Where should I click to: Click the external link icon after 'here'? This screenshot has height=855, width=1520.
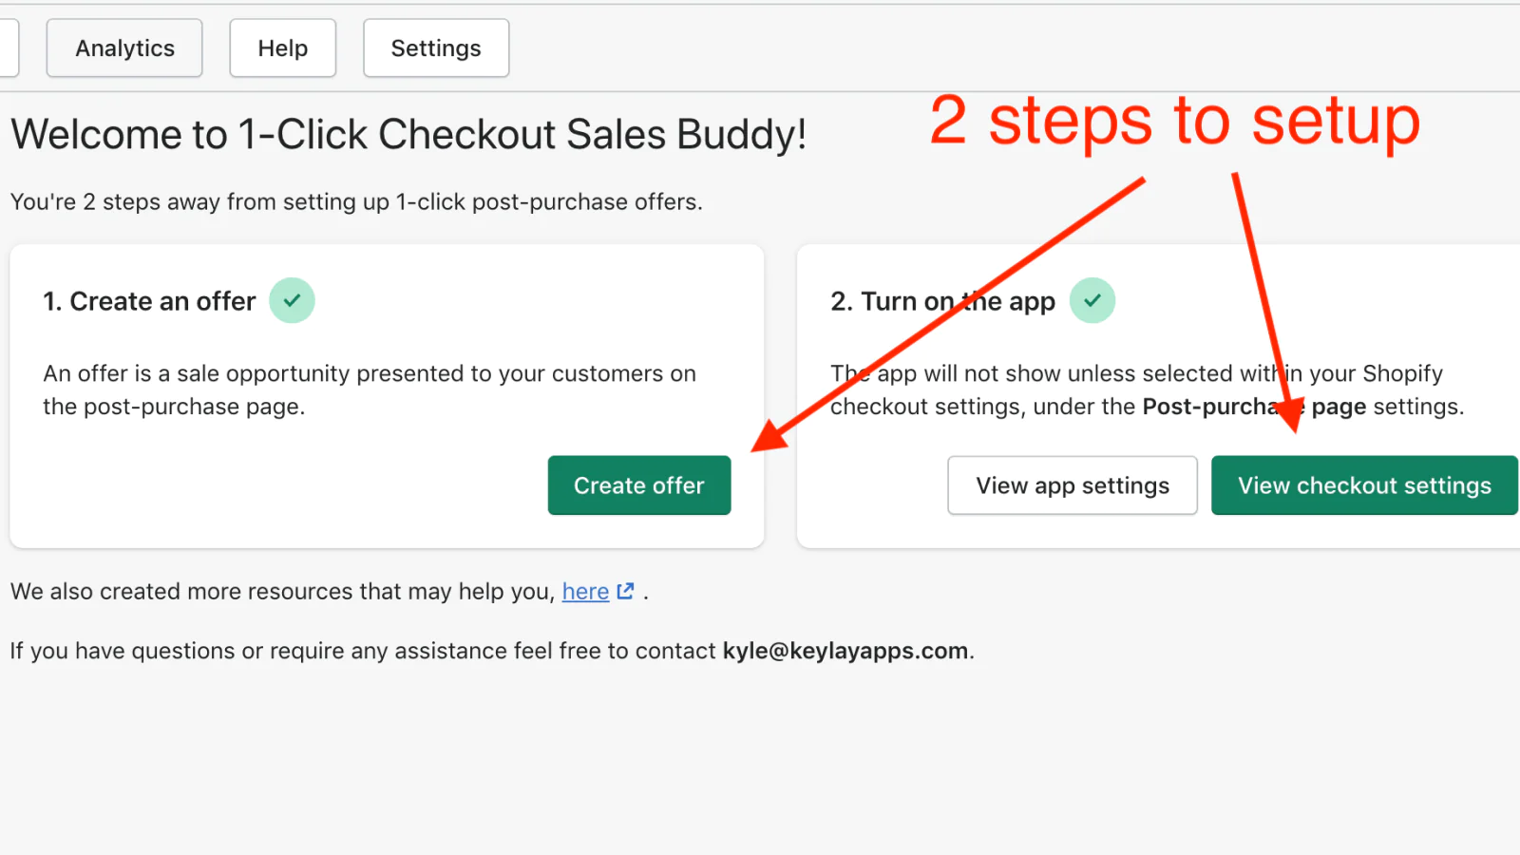[x=625, y=591]
